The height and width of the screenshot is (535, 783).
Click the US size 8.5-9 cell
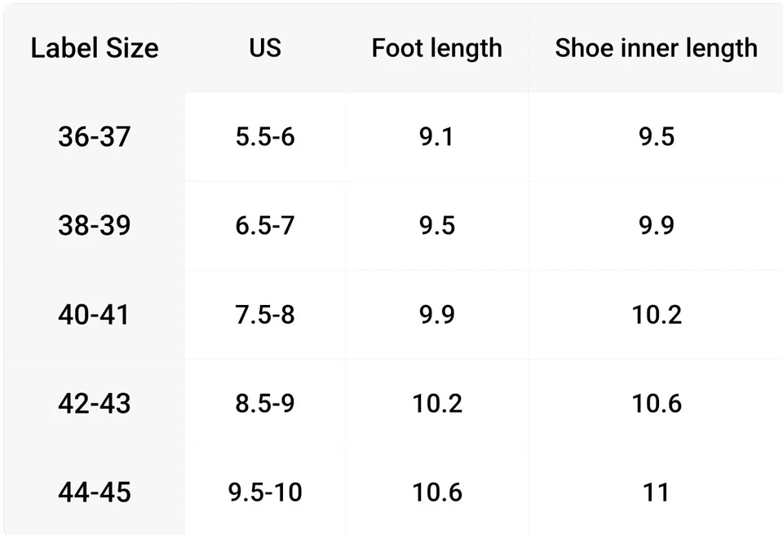(x=265, y=403)
